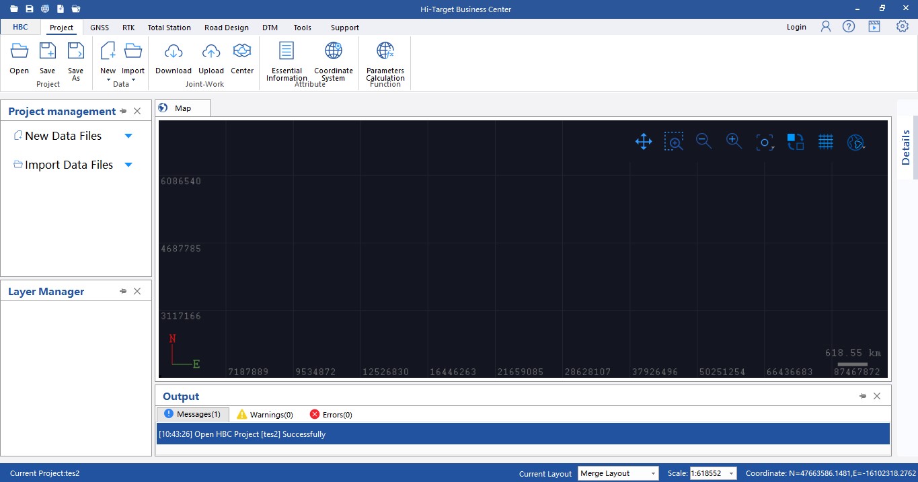Expand the Import Data Files section
Screen dimensions: 918x482
pos(128,165)
